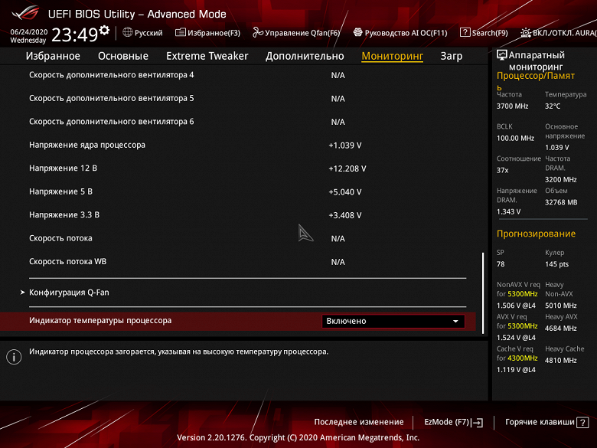This screenshot has width=597, height=448.
Task: Click the vertical scrollbar of settings list
Action: click(x=483, y=293)
